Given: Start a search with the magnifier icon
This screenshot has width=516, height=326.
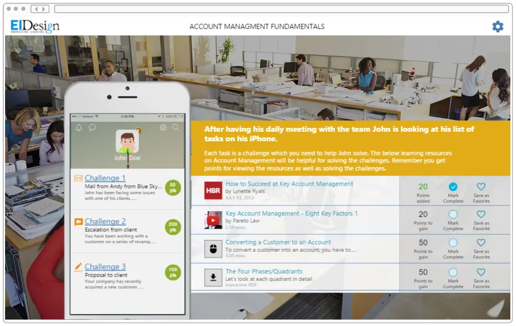Looking at the screenshot, I should point(175,128).
